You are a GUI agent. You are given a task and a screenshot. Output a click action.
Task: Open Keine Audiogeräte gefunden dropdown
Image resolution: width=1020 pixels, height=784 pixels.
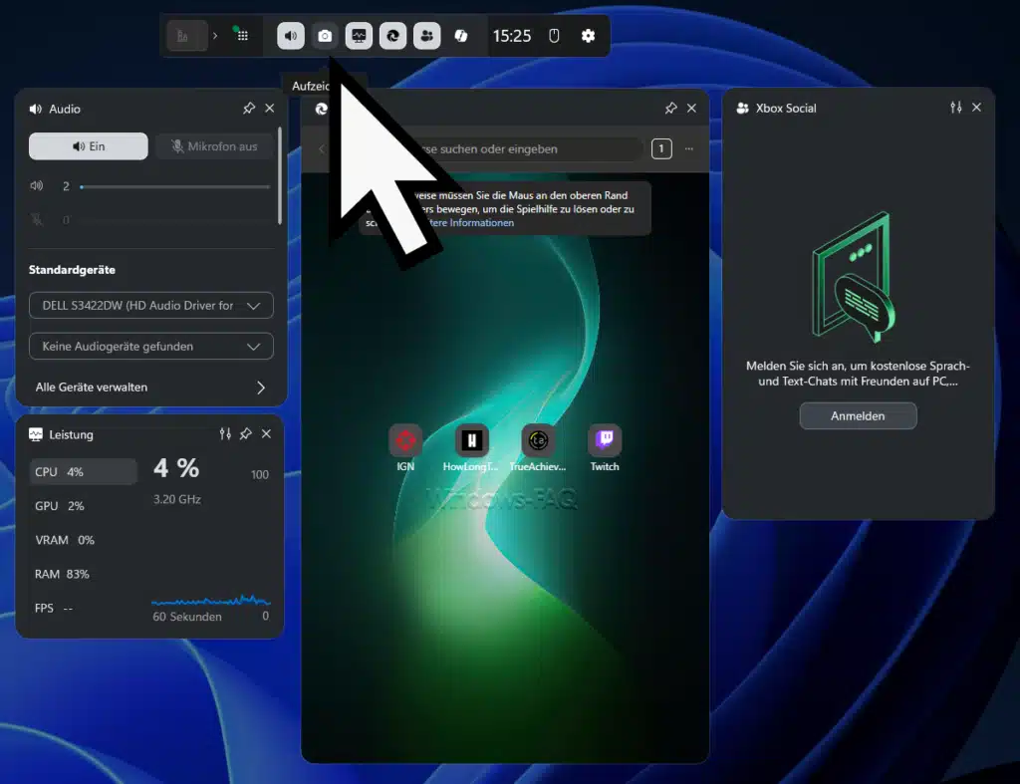pyautogui.click(x=151, y=346)
